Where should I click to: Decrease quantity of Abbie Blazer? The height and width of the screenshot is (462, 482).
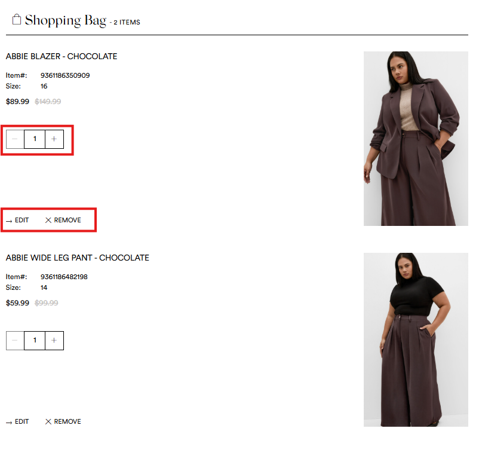(x=15, y=139)
